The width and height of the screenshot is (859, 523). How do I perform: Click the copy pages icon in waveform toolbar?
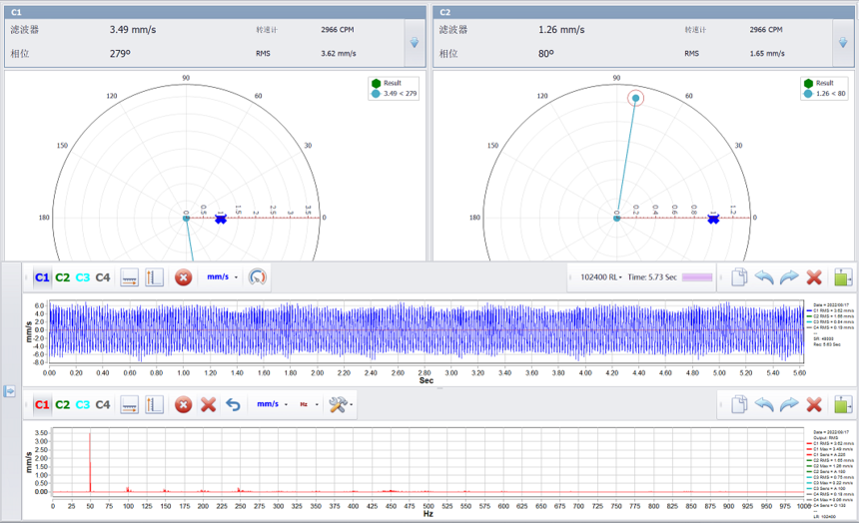(739, 277)
